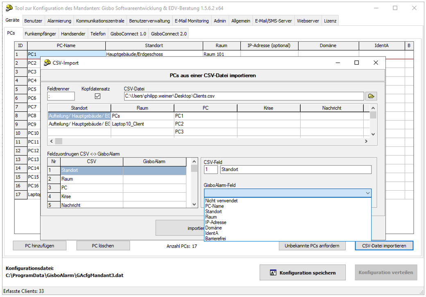This screenshot has height=297, width=426.
Task: Open the GisboConnect 1.0 sub-tab
Action: [128, 34]
